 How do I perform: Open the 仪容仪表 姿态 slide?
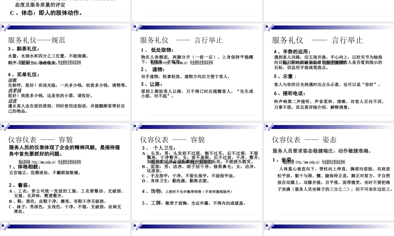(329, 171)
